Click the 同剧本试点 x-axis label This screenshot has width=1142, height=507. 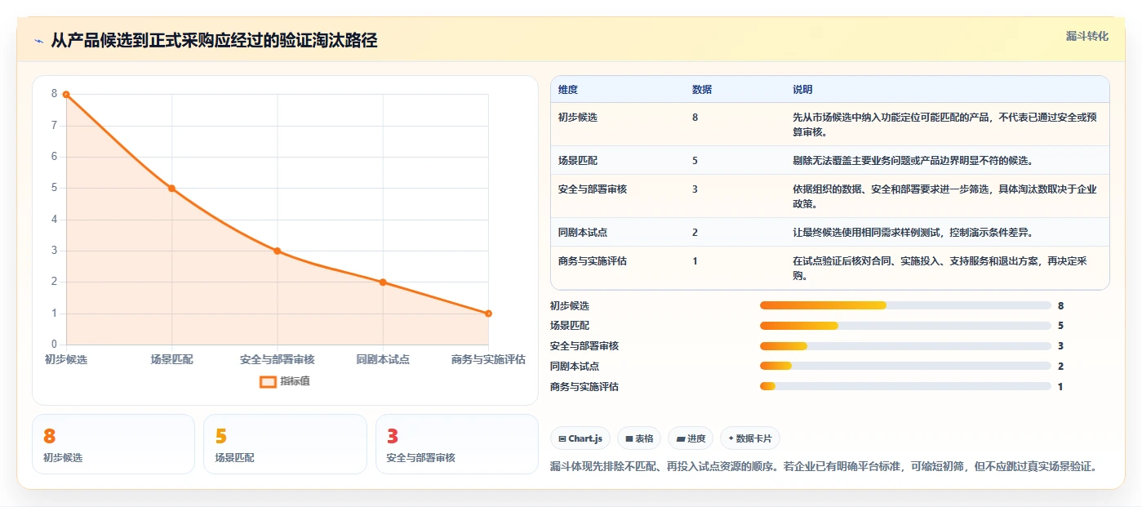tap(383, 359)
